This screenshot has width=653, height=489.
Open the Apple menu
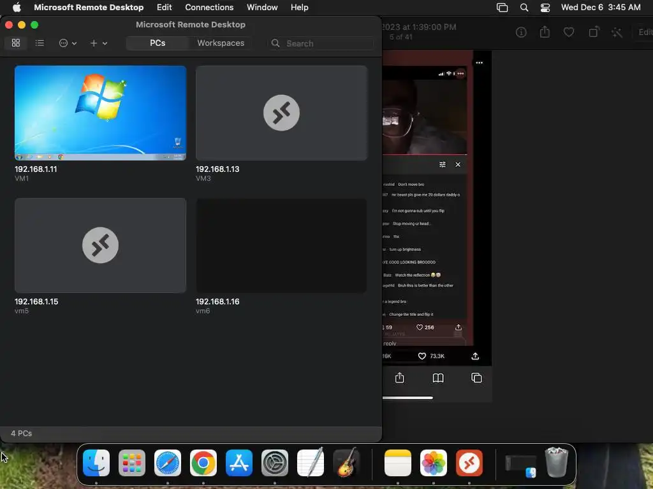[x=17, y=7]
